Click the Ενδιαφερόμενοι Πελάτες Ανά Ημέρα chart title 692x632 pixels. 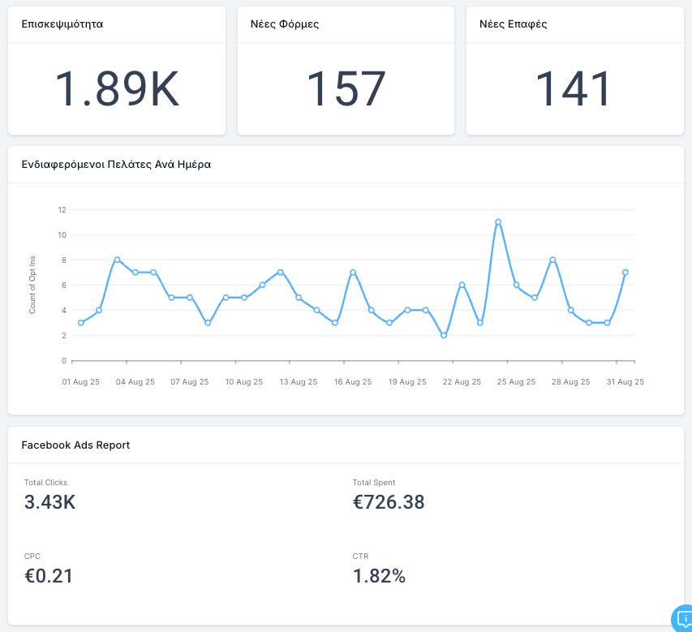pos(116,164)
